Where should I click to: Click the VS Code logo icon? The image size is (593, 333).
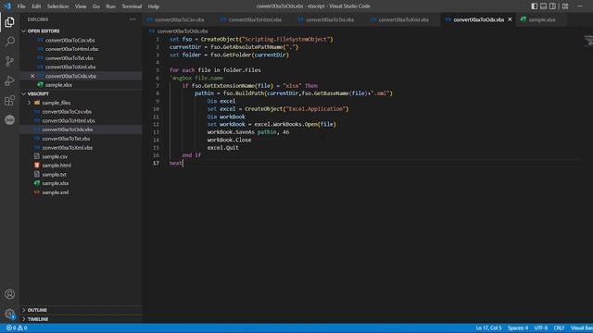point(7,6)
